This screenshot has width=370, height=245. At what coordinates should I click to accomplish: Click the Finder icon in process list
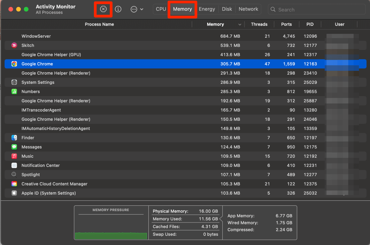14,138
